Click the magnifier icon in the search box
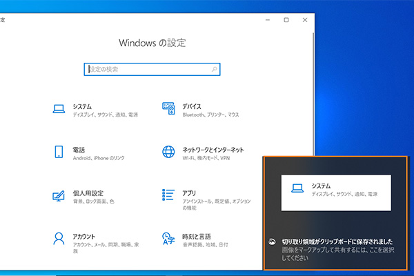The image size is (414, 276). tap(215, 69)
